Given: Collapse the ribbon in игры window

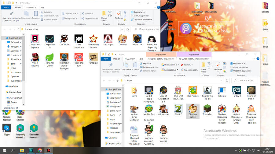Looking at the screenshot, I should pyautogui.click(x=254, y=59).
